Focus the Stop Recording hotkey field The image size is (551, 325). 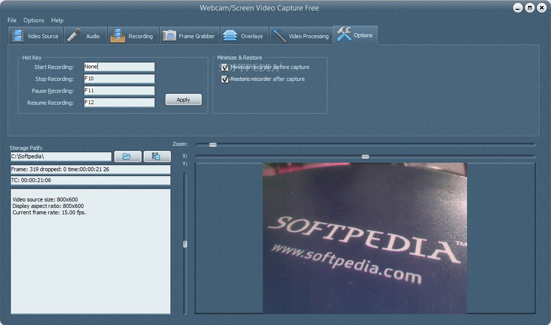click(x=119, y=78)
